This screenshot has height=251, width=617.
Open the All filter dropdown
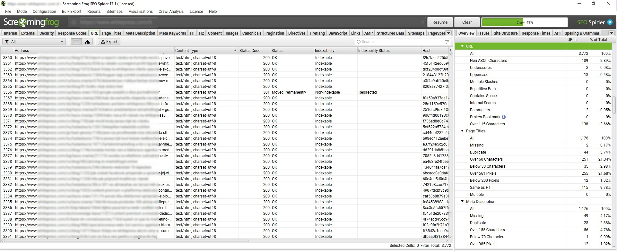pyautogui.click(x=34, y=42)
